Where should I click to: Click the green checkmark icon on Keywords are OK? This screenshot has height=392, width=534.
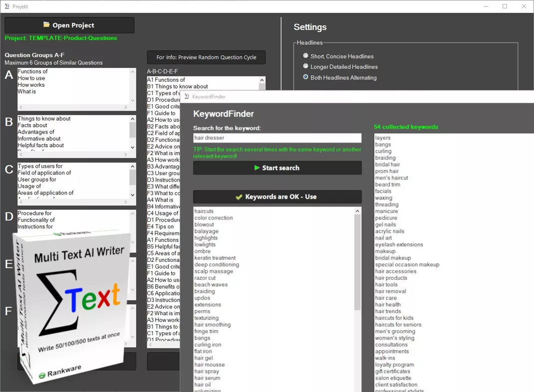tap(239, 196)
